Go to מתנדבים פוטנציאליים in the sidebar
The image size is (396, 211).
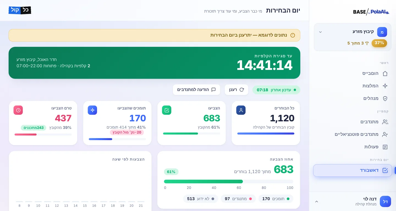coord(353,134)
